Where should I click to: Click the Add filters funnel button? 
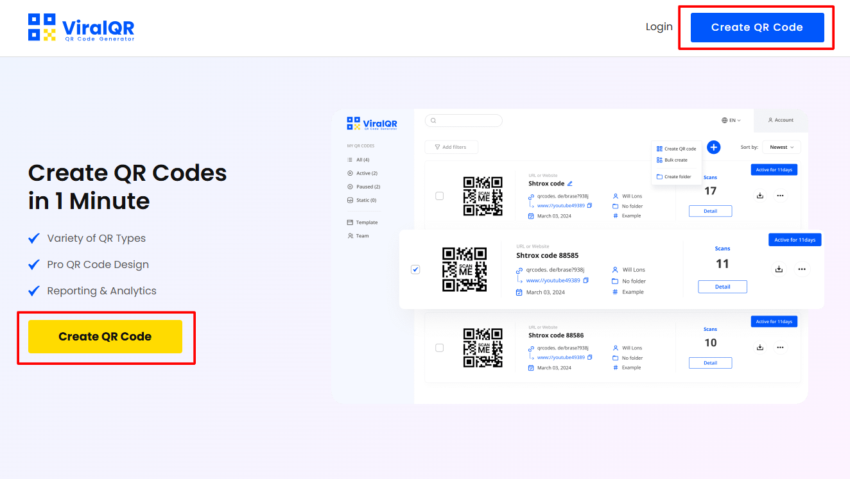(451, 147)
